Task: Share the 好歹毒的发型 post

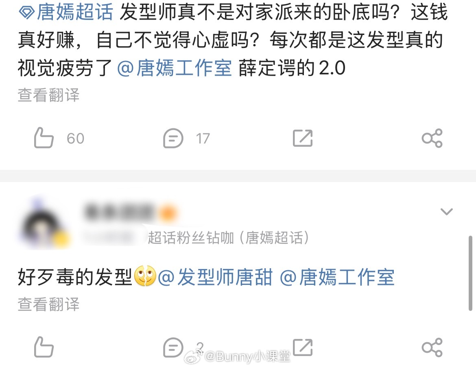Action: (432, 347)
